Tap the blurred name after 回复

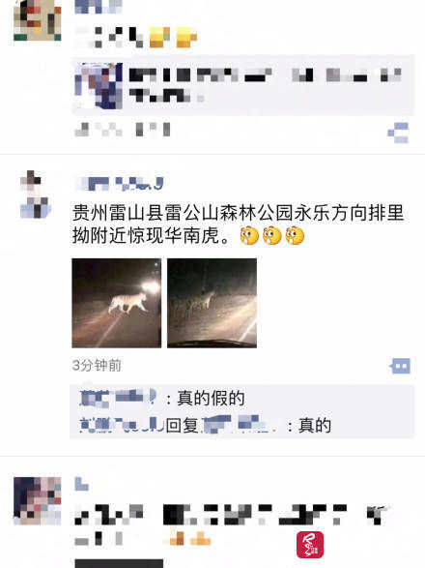tap(239, 425)
